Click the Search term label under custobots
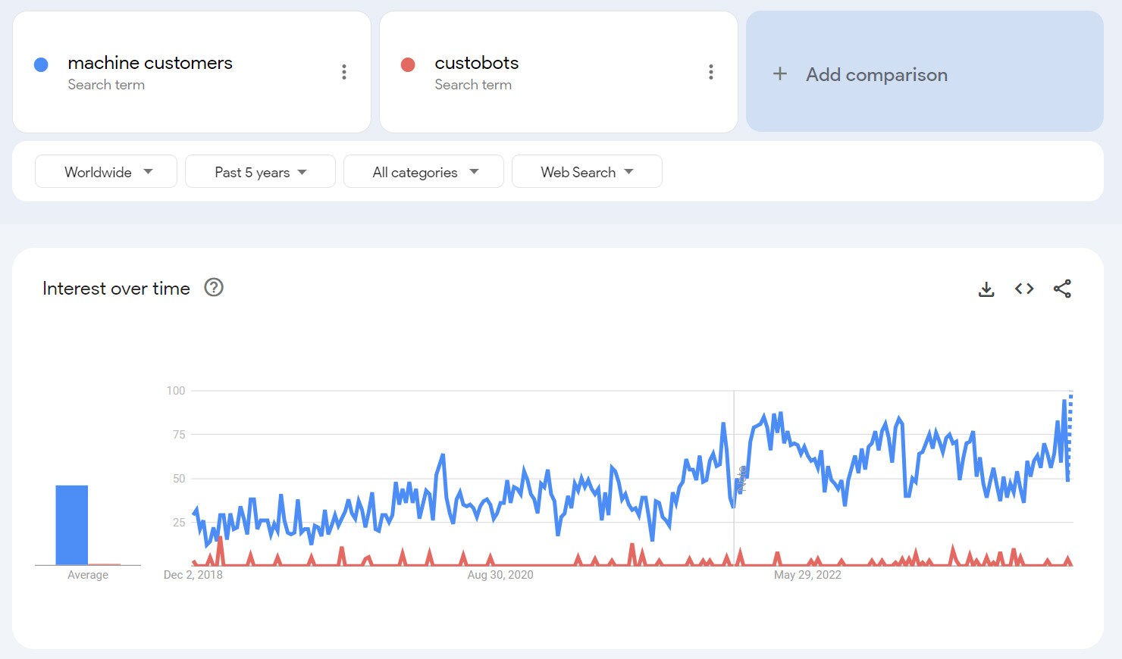Viewport: 1122px width, 659px height. point(473,85)
